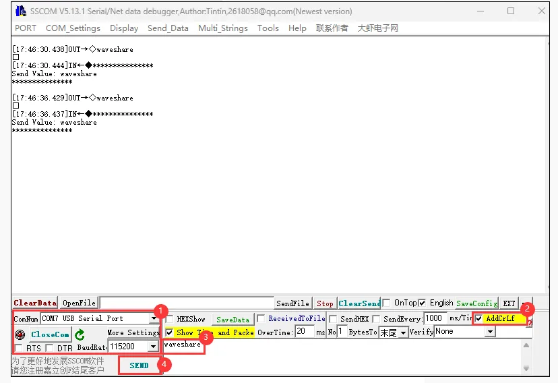558x383 pixels.
Task: Toggle the AddCrLf checkbox
Action: 479,318
